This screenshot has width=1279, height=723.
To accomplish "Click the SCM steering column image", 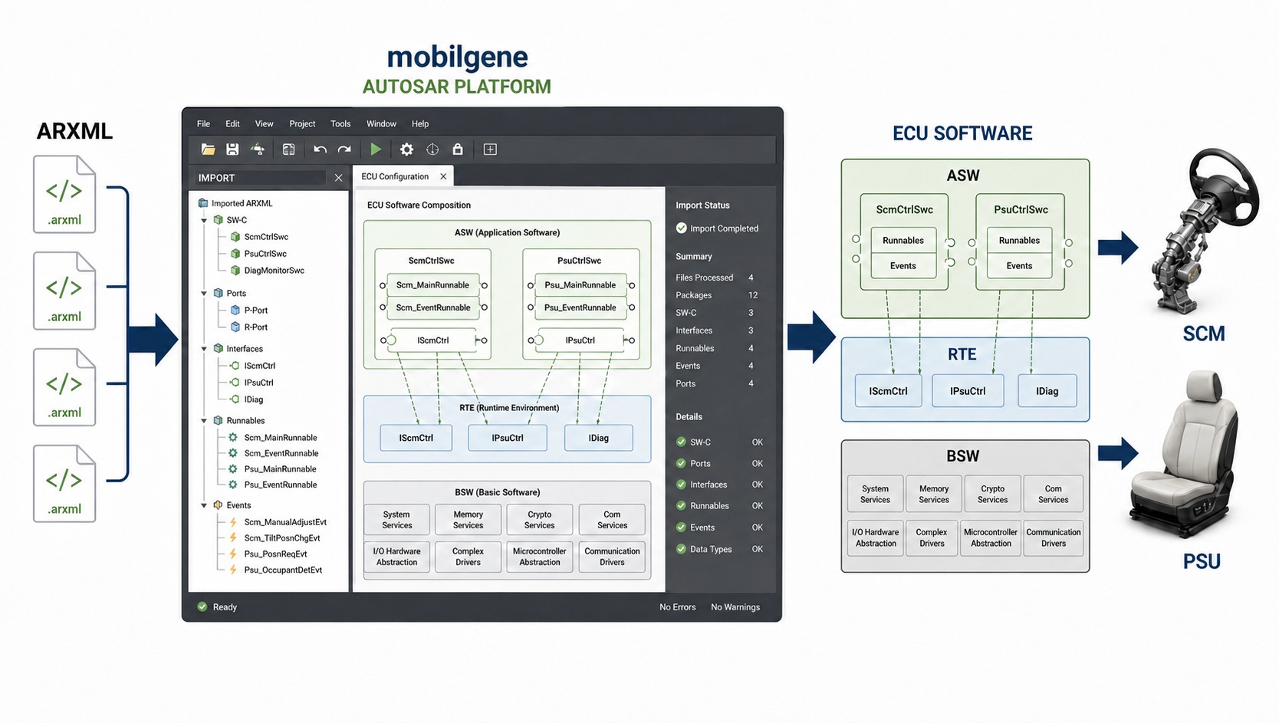I will coord(1205,230).
